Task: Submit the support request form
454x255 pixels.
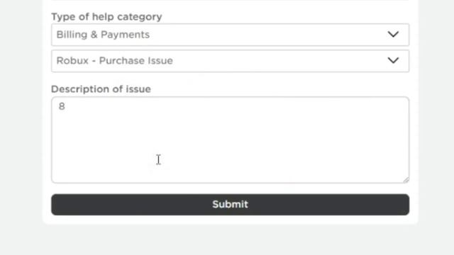Action: click(230, 205)
